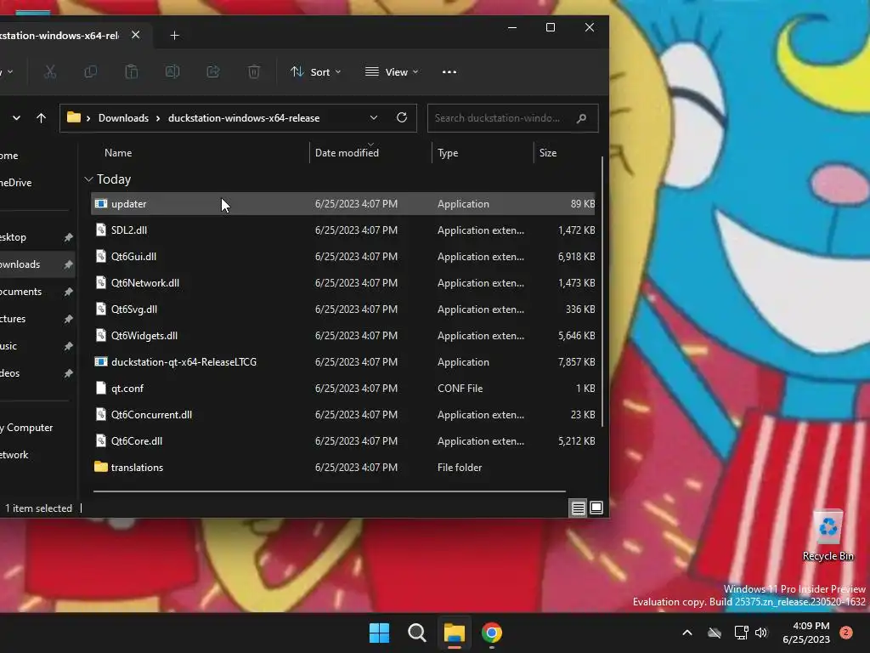Viewport: 870px width, 653px height.
Task: Open the recent locations chevron dropdown
Action: coord(17,117)
